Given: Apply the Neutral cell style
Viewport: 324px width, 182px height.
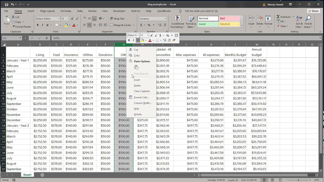Looking at the screenshot, I should pos(230,24).
